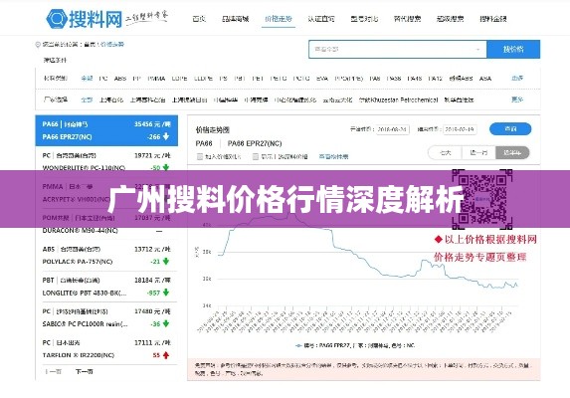Filter by EVA material
Screen dimensions: 570x398
pos(322,79)
